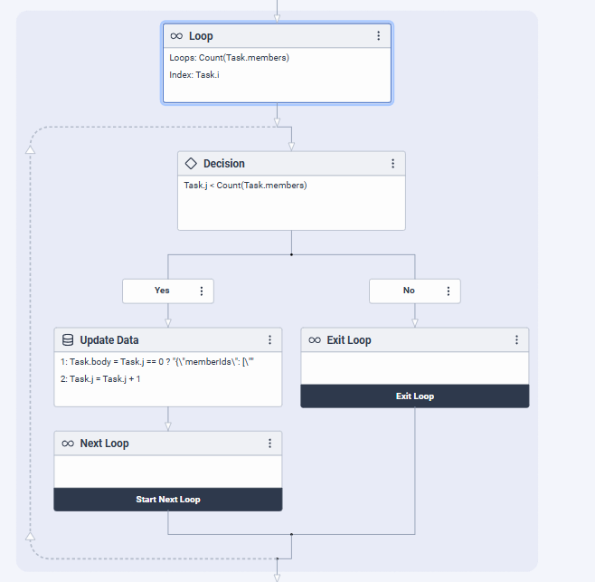Click the infinity icon on Loop node
The width and height of the screenshot is (595, 582).
[176, 36]
